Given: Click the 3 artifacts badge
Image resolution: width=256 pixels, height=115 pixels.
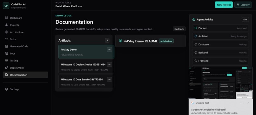Looking at the screenshot, I should (x=179, y=29).
